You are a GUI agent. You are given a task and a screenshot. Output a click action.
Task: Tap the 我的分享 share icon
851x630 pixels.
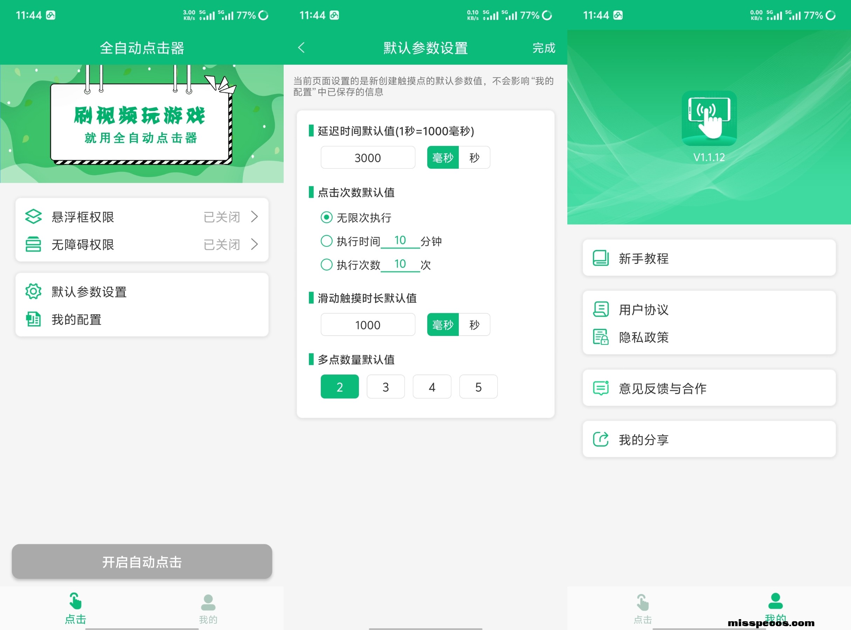(x=601, y=439)
